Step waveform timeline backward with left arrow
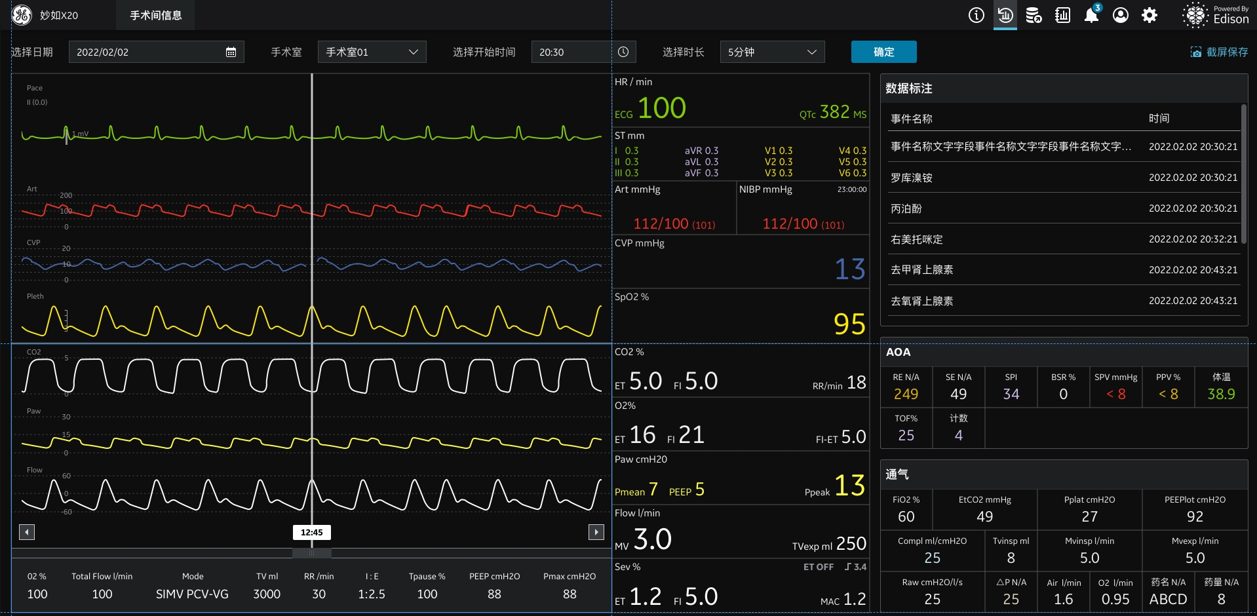 coord(27,532)
